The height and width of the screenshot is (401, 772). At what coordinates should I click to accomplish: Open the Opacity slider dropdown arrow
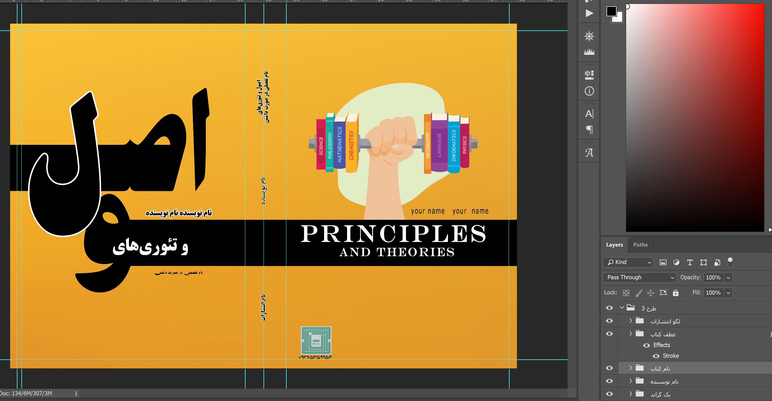click(x=728, y=278)
